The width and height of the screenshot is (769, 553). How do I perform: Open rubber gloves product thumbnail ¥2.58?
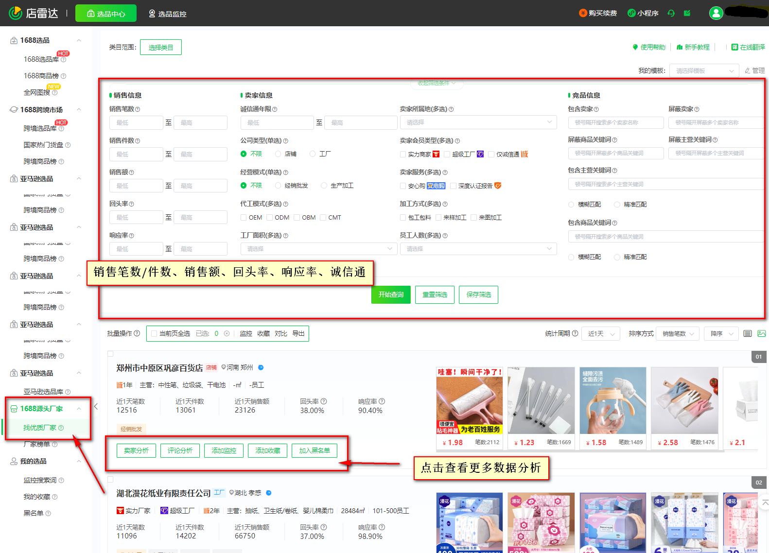point(684,400)
